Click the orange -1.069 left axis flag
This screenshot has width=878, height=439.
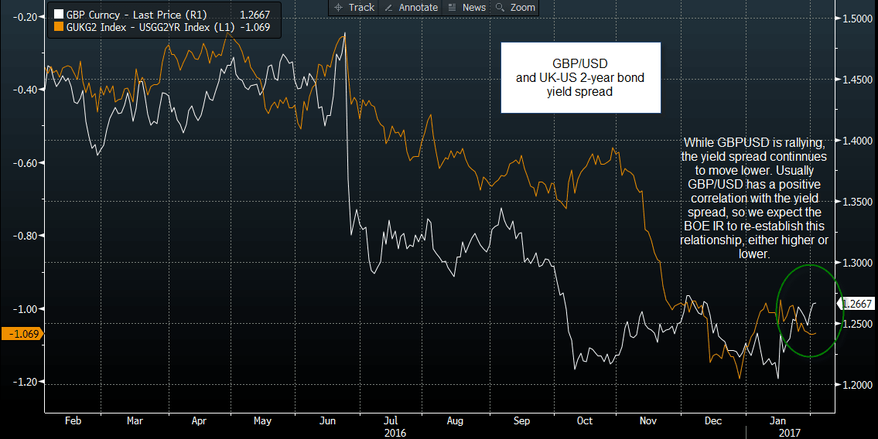(21, 334)
